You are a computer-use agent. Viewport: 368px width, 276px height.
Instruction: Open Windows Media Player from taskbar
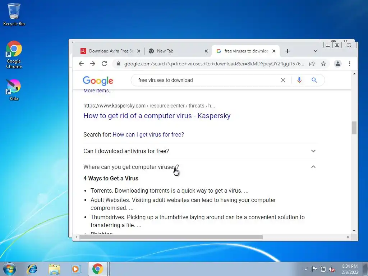tap(76, 269)
